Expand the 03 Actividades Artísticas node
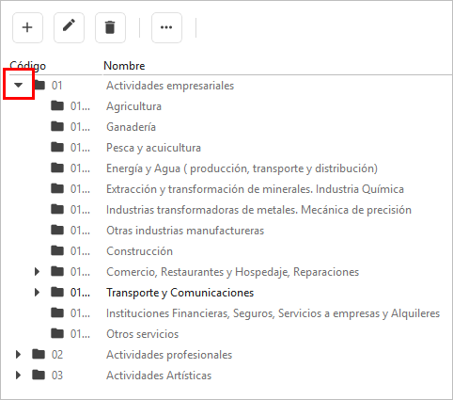 (18, 376)
